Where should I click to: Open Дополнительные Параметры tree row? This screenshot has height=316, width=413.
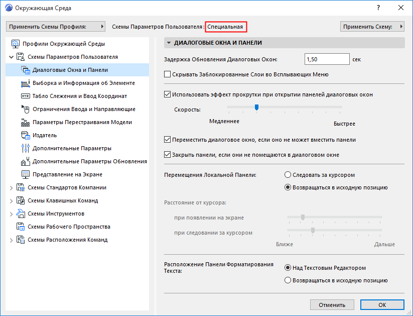pyautogui.click(x=77, y=148)
